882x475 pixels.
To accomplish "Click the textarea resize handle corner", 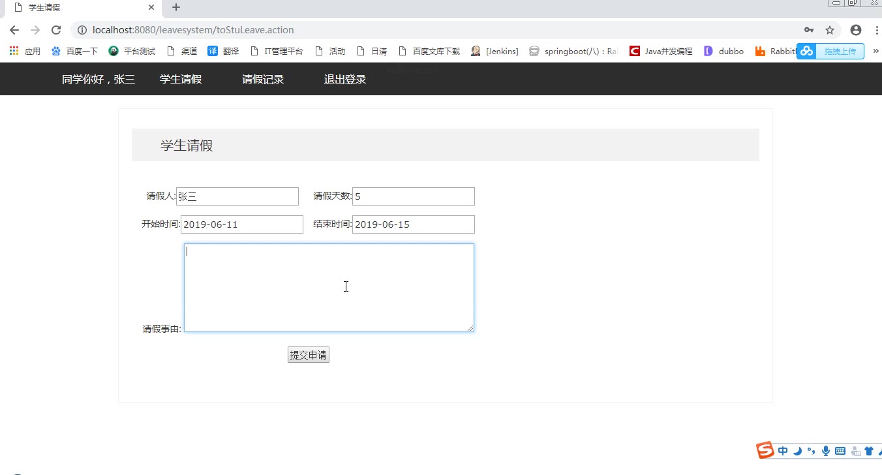I will tap(470, 328).
